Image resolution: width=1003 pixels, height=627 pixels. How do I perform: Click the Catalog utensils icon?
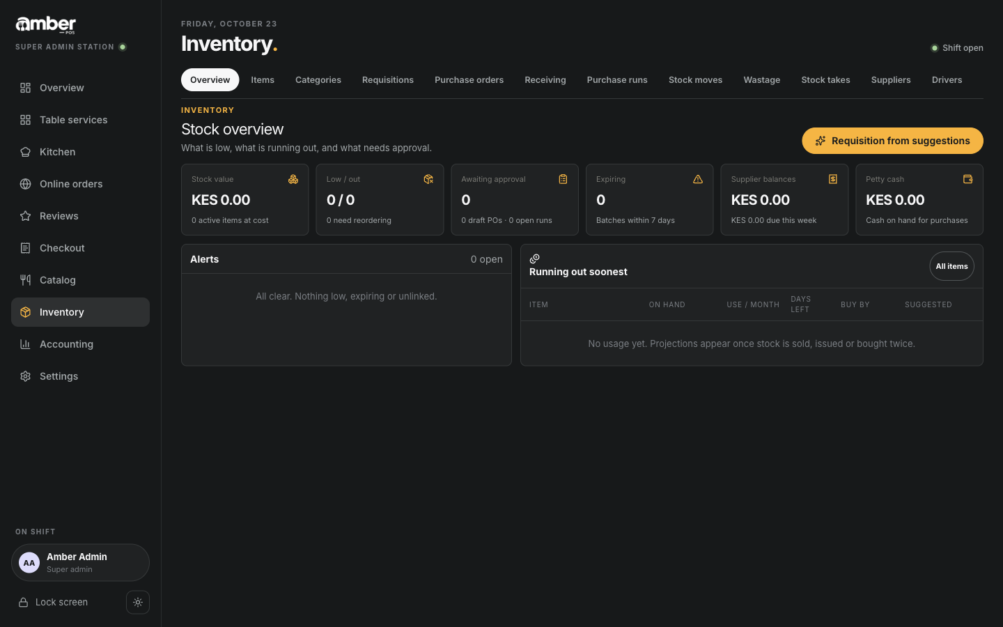coord(25,280)
